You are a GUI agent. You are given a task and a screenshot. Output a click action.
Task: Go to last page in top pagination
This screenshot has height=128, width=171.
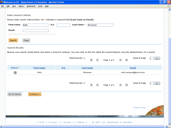pyautogui.click(x=126, y=60)
